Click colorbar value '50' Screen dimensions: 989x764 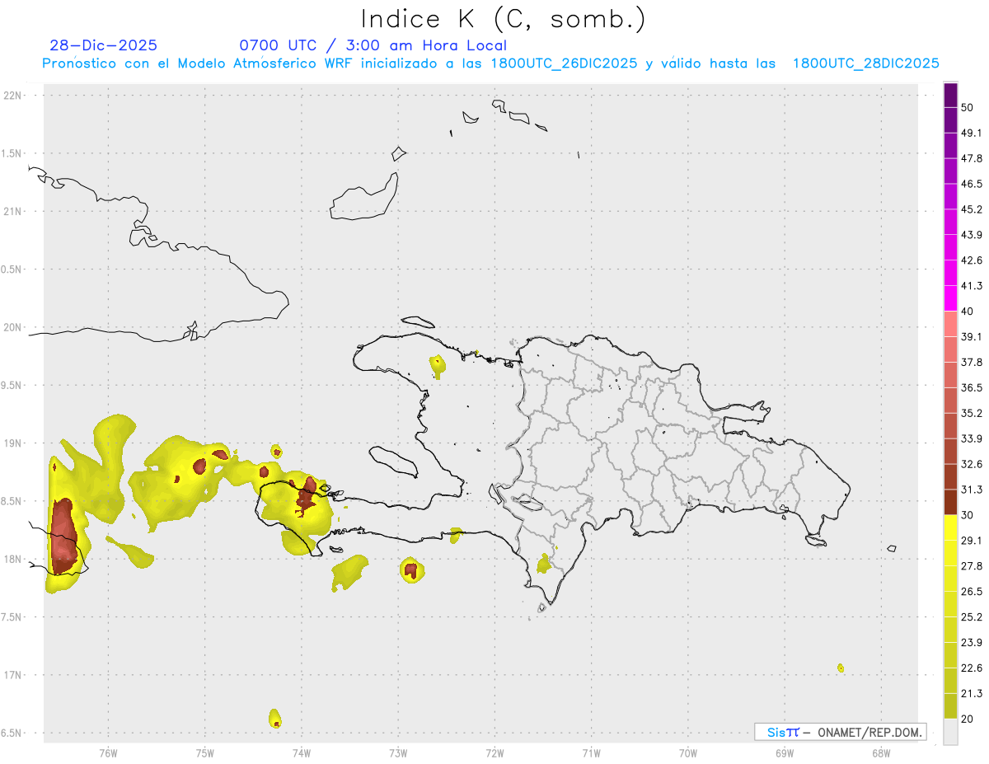pyautogui.click(x=968, y=107)
